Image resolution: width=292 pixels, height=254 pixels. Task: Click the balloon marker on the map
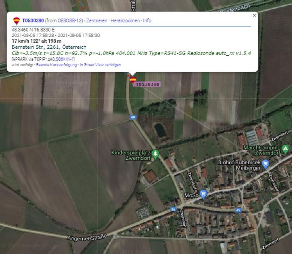[x=132, y=80]
